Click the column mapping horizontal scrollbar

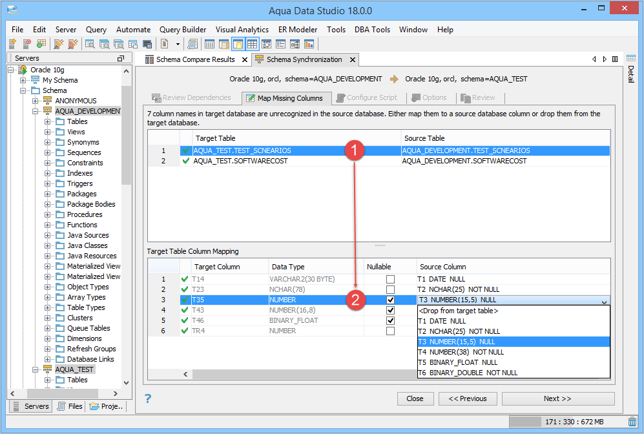[x=304, y=374]
